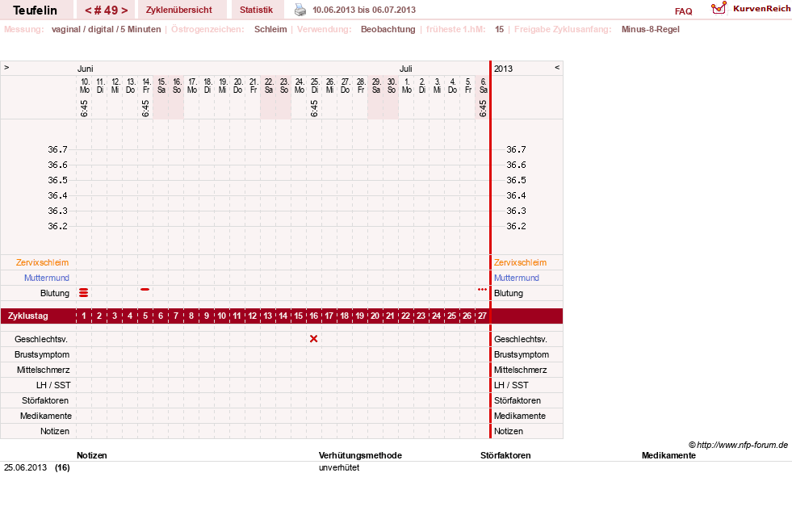
Task: Select the date range '10.06.2013 bis 06.07.2013'
Action: 364,10
